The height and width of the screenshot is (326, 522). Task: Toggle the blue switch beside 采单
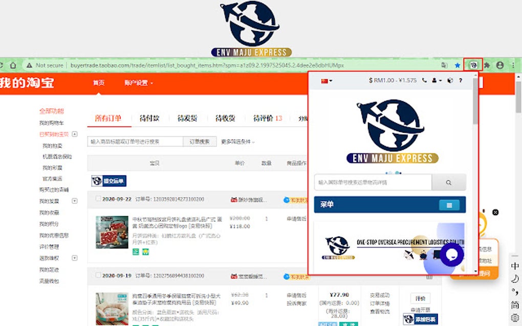pos(449,204)
